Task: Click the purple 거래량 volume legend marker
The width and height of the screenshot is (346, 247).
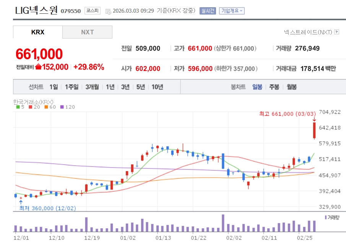Action: click(x=326, y=218)
